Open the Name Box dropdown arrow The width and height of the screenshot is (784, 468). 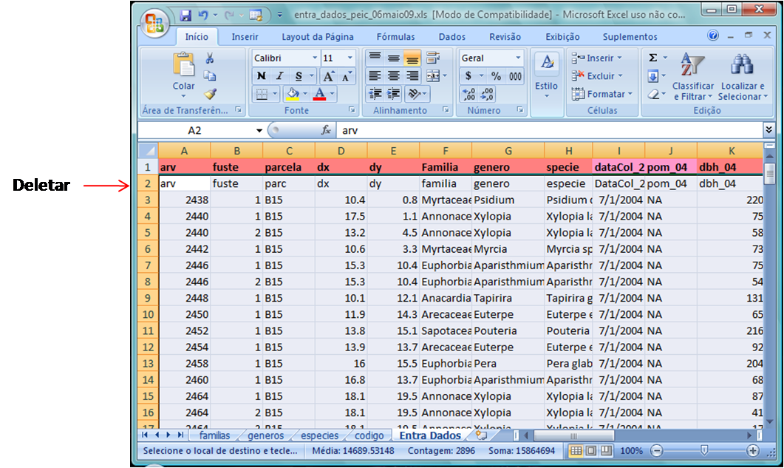(259, 130)
